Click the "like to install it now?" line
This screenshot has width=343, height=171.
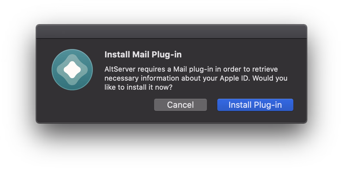[138, 87]
